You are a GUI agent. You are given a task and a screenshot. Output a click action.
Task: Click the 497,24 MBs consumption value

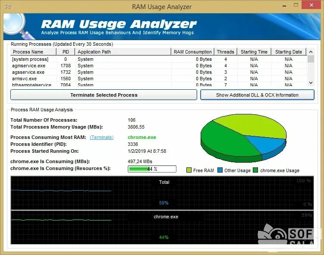tap(140, 161)
